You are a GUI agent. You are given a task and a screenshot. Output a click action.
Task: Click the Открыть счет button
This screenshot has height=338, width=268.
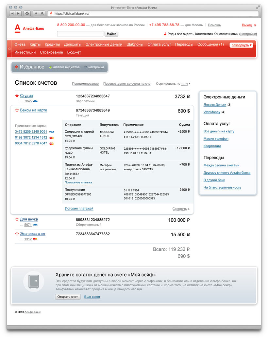(68, 297)
